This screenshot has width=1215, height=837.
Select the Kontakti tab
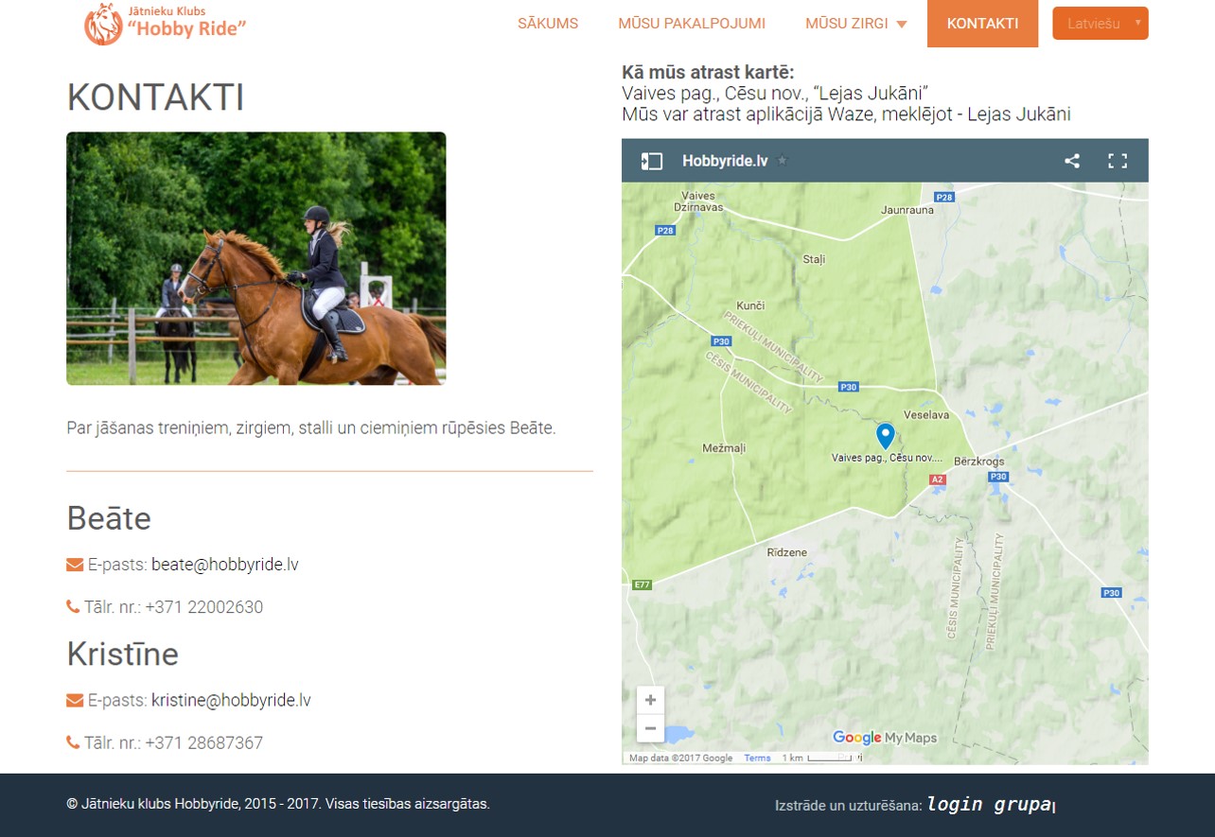click(982, 24)
